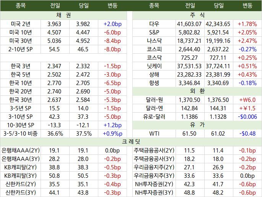Image resolution: width=262 pixels, height=197 pixels.
Task: Click 코스닥 전일 value 725.27
Action: pos(189,58)
